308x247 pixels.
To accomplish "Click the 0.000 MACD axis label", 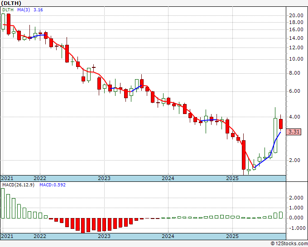I will (x=296, y=218).
